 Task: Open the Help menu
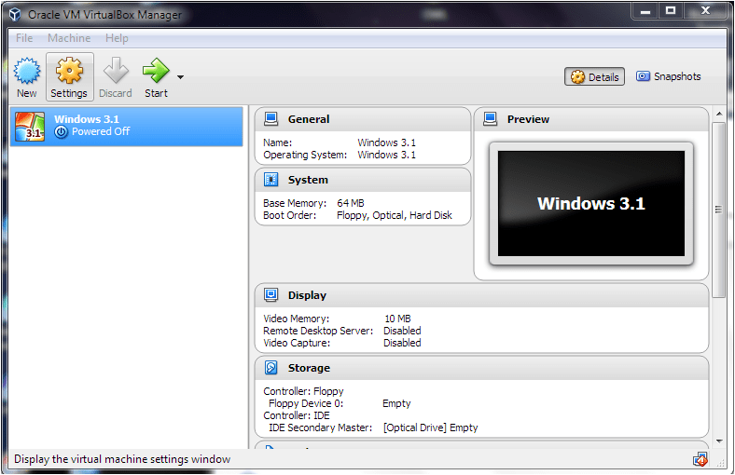point(117,38)
